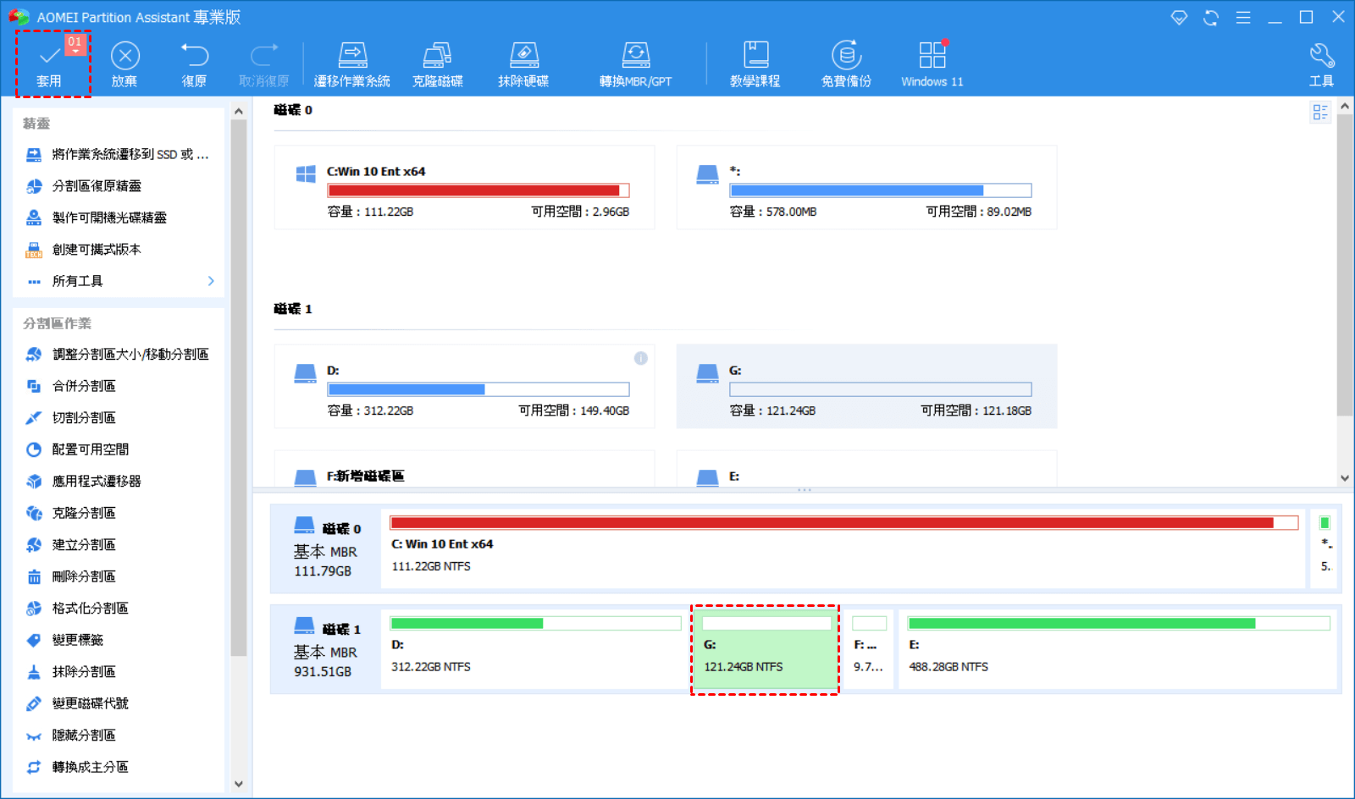Click the sidebar scroll down arrow
This screenshot has width=1355, height=799.
pyautogui.click(x=238, y=784)
